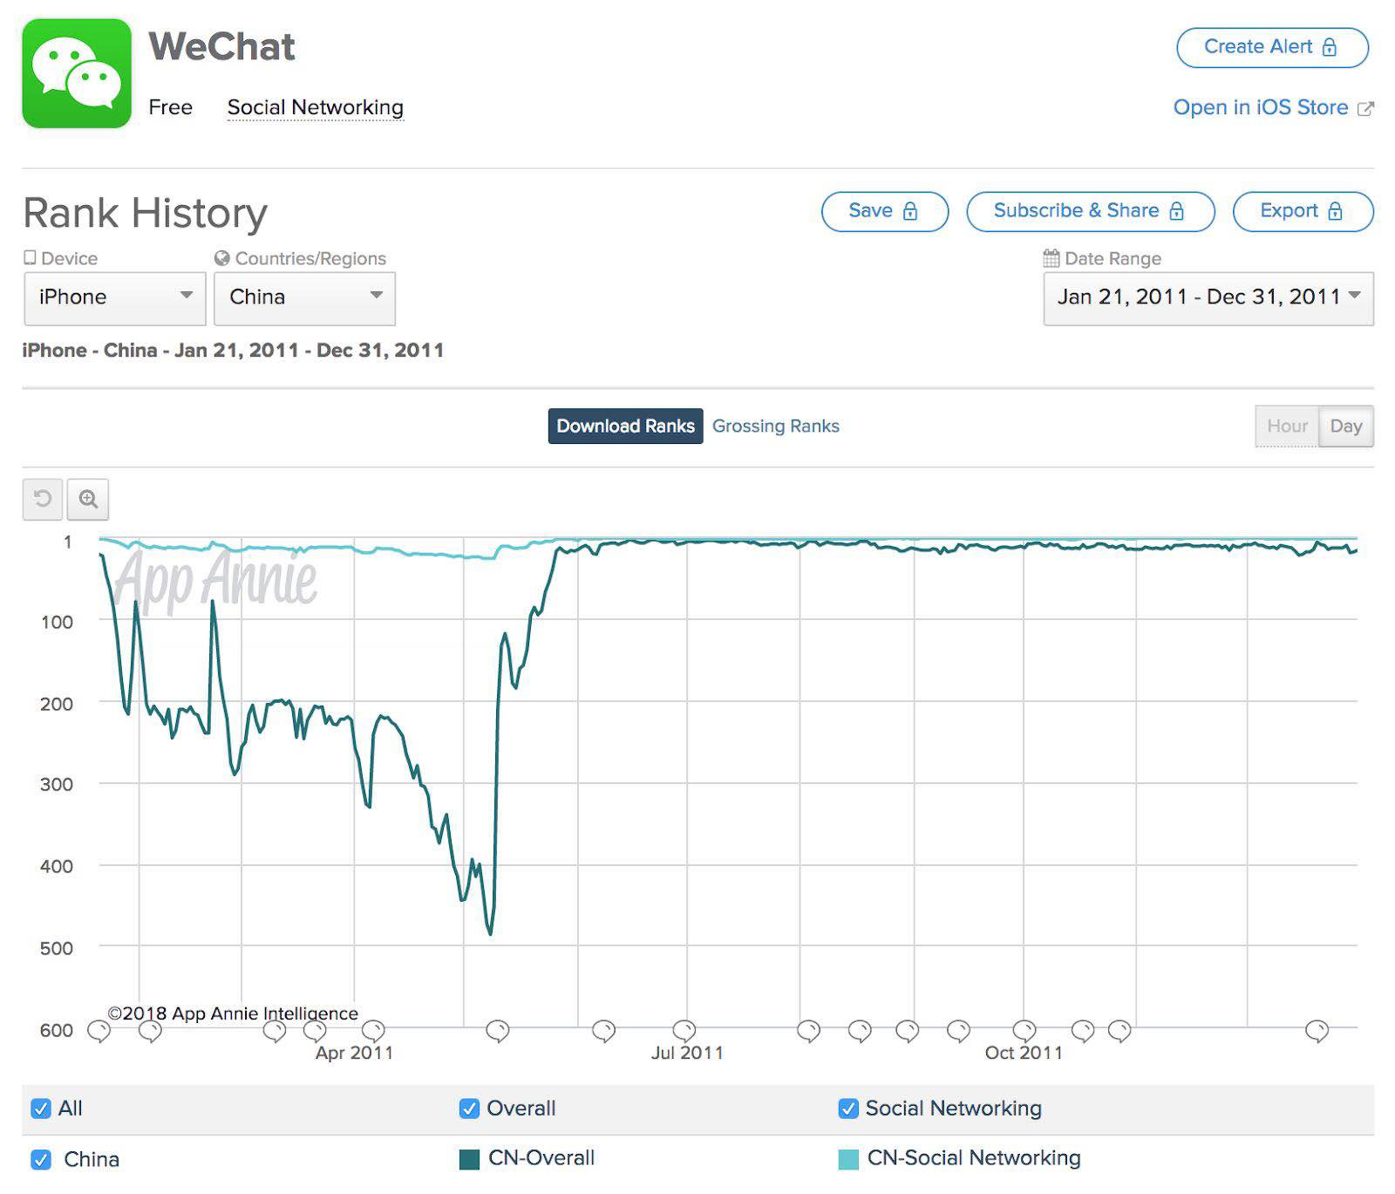The image size is (1395, 1194).
Task: Click the calendar icon next to Date Range
Action: pos(1051,258)
